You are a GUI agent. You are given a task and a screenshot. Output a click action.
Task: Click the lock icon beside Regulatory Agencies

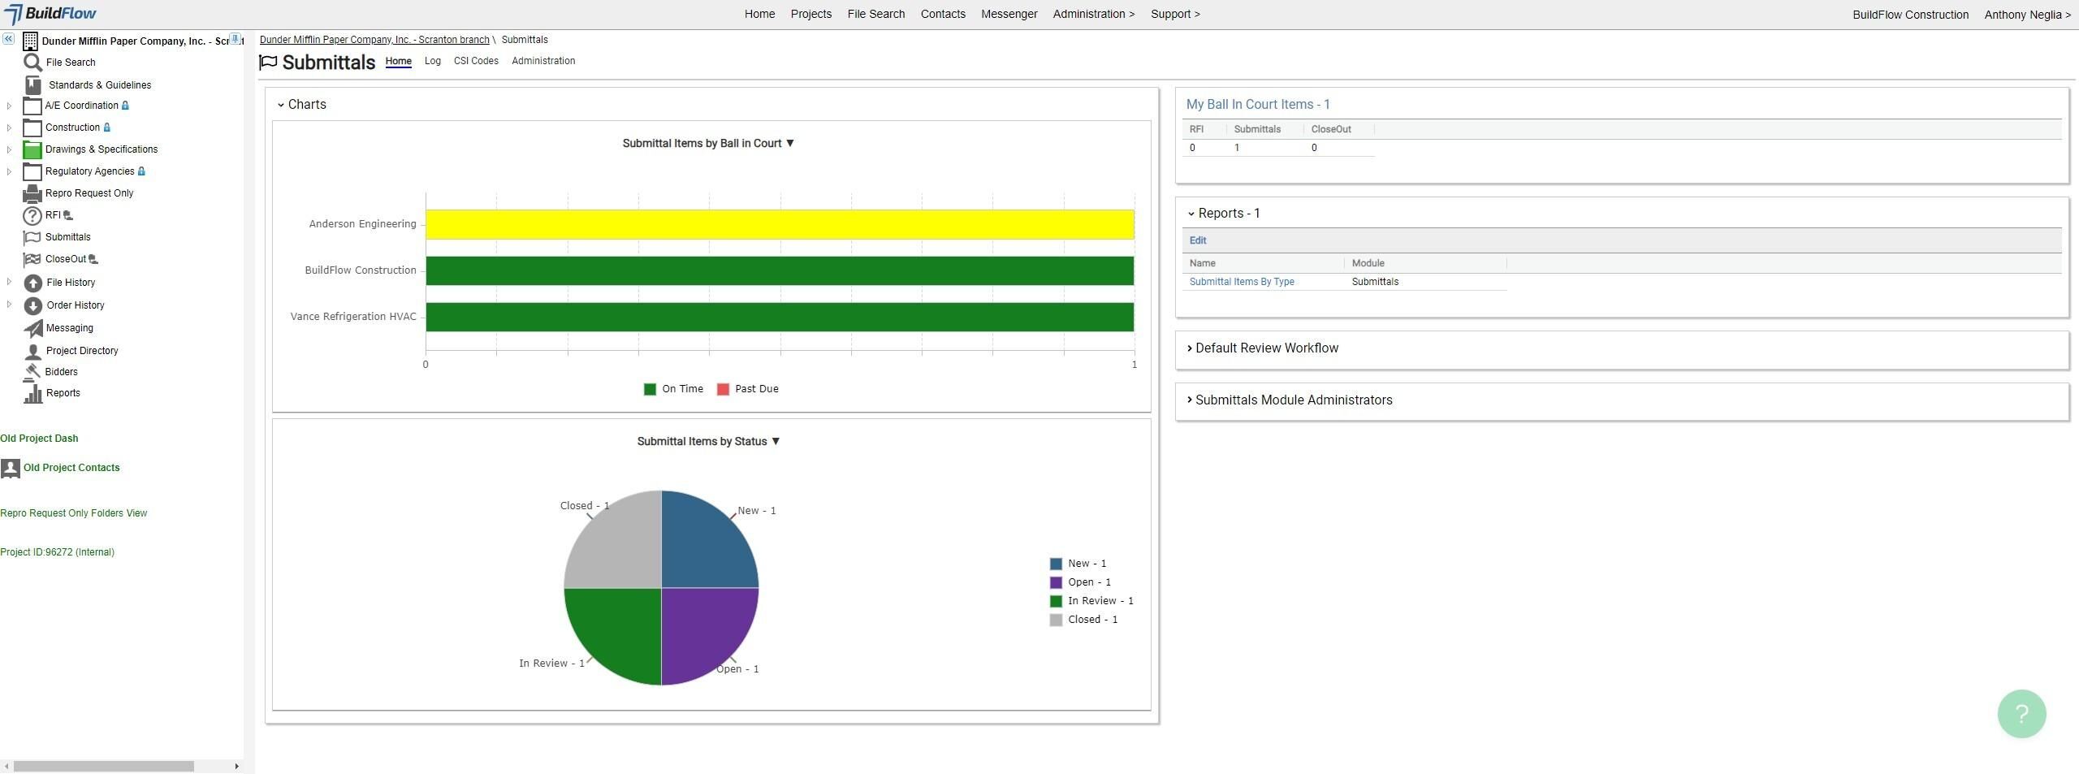click(141, 171)
